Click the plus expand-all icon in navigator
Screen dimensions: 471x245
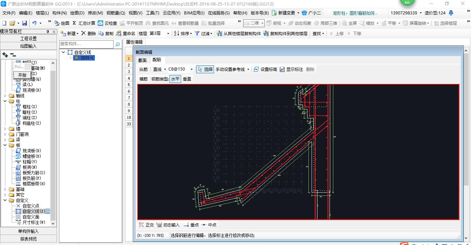click(5, 54)
